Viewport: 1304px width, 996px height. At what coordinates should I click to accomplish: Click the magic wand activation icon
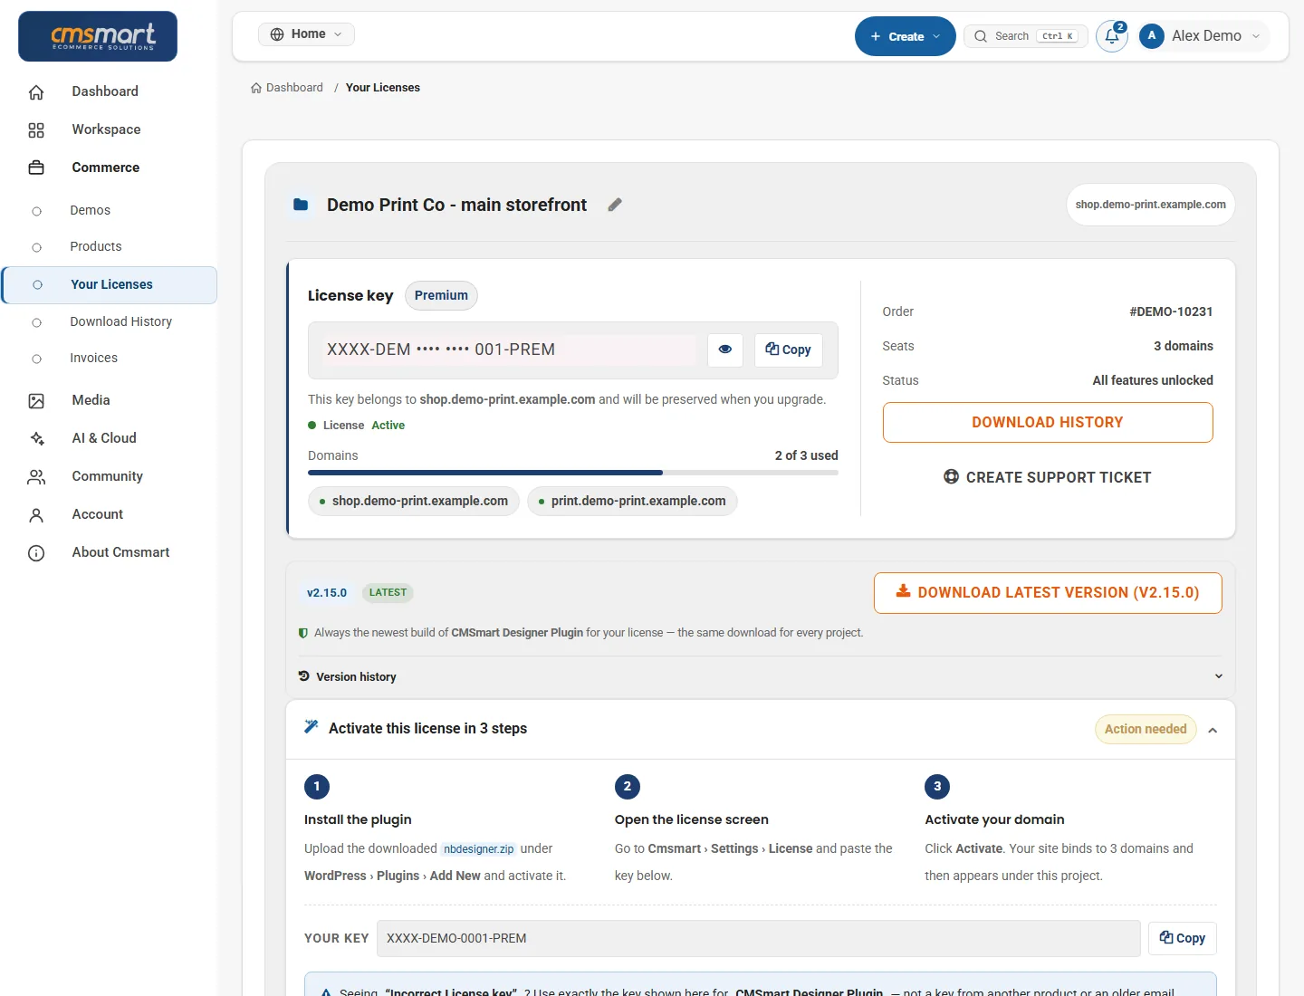click(x=312, y=727)
